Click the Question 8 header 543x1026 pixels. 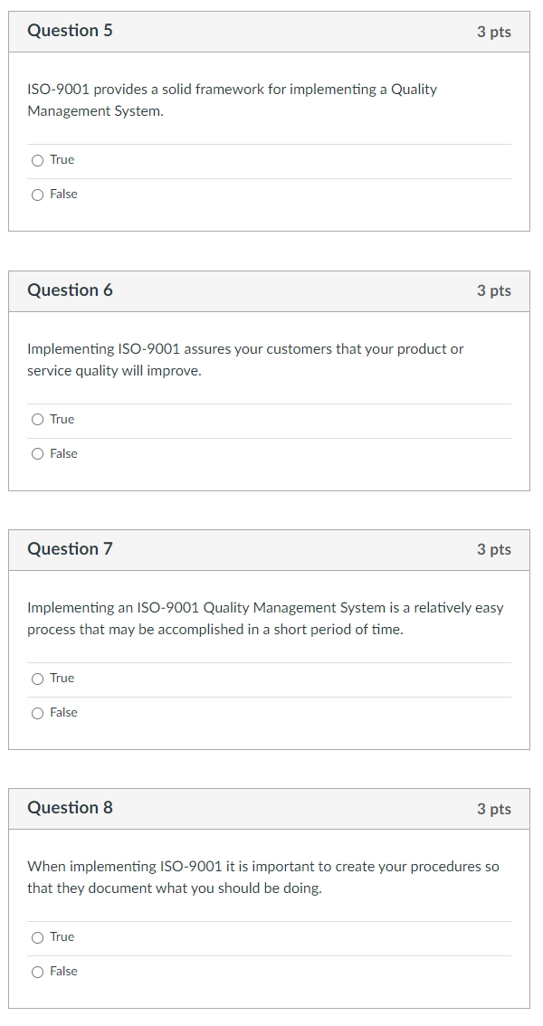pos(71,808)
